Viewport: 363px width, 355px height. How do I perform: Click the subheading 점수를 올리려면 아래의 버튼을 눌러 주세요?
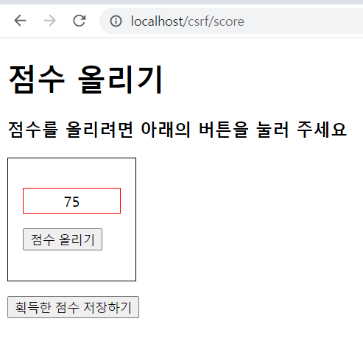(x=177, y=130)
